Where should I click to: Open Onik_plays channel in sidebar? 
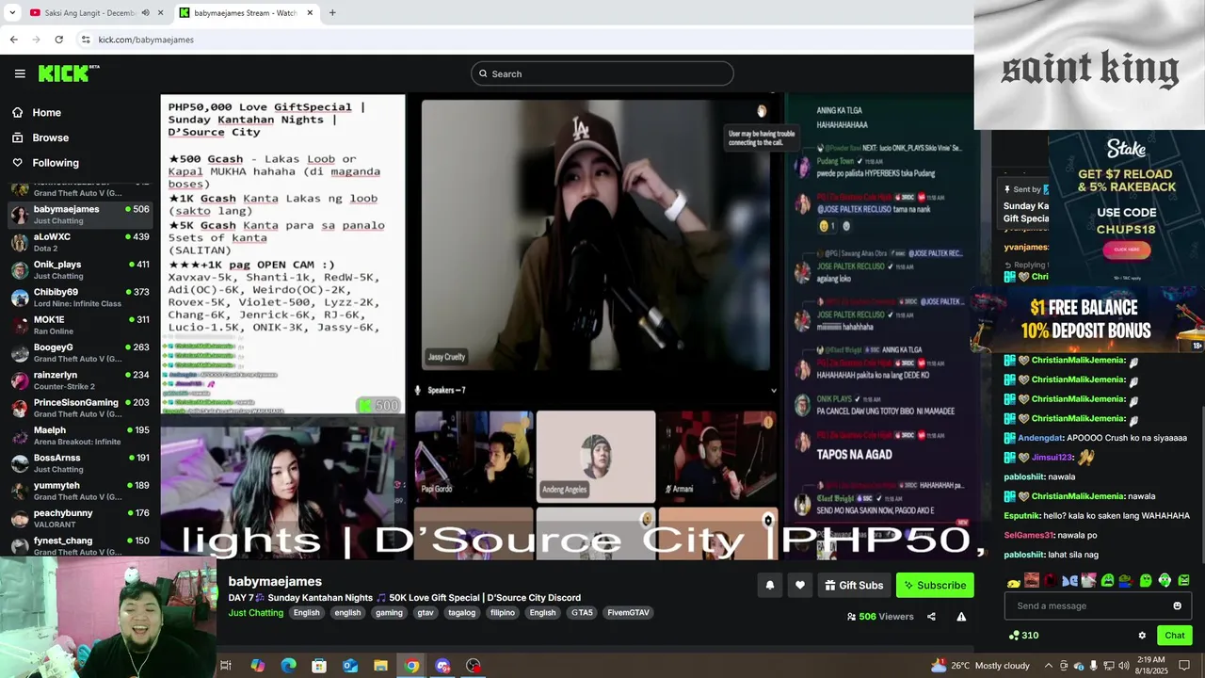[80, 269]
